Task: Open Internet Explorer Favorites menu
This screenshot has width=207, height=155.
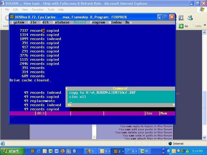Action: point(38,10)
